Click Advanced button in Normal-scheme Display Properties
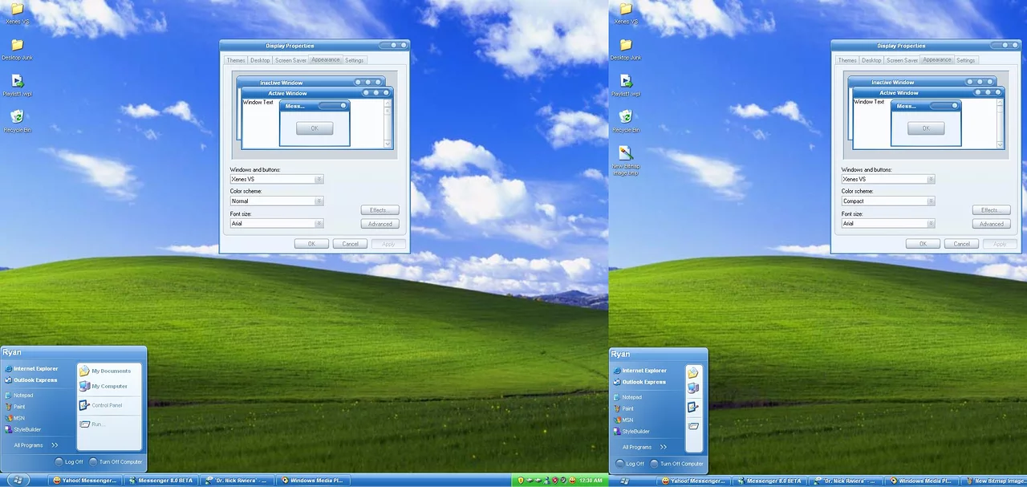Viewport: 1027px width, 487px height. 380,224
